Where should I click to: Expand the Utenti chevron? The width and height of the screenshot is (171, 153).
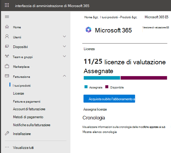point(64,37)
